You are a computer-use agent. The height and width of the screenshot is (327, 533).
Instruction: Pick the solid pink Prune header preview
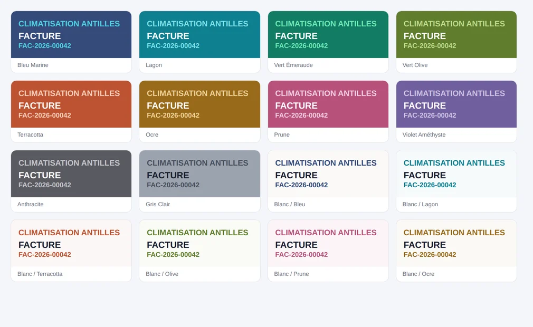328,104
